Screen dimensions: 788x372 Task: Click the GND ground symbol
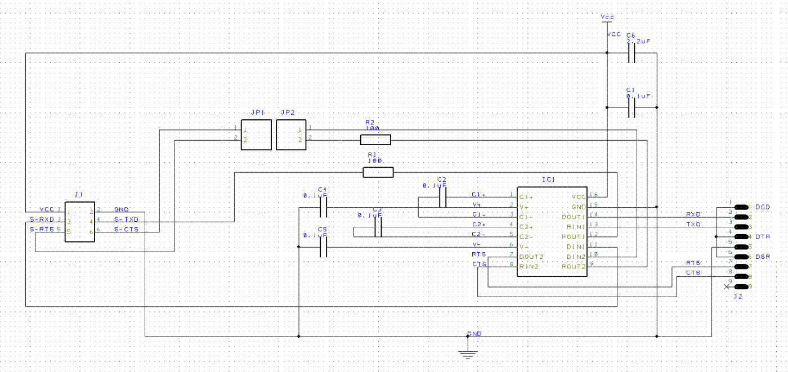pyautogui.click(x=468, y=352)
